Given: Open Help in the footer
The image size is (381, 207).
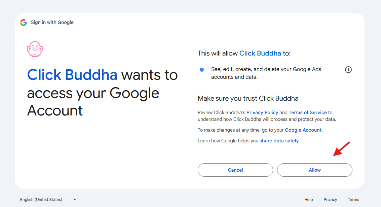Looking at the screenshot, I should pos(309,200).
